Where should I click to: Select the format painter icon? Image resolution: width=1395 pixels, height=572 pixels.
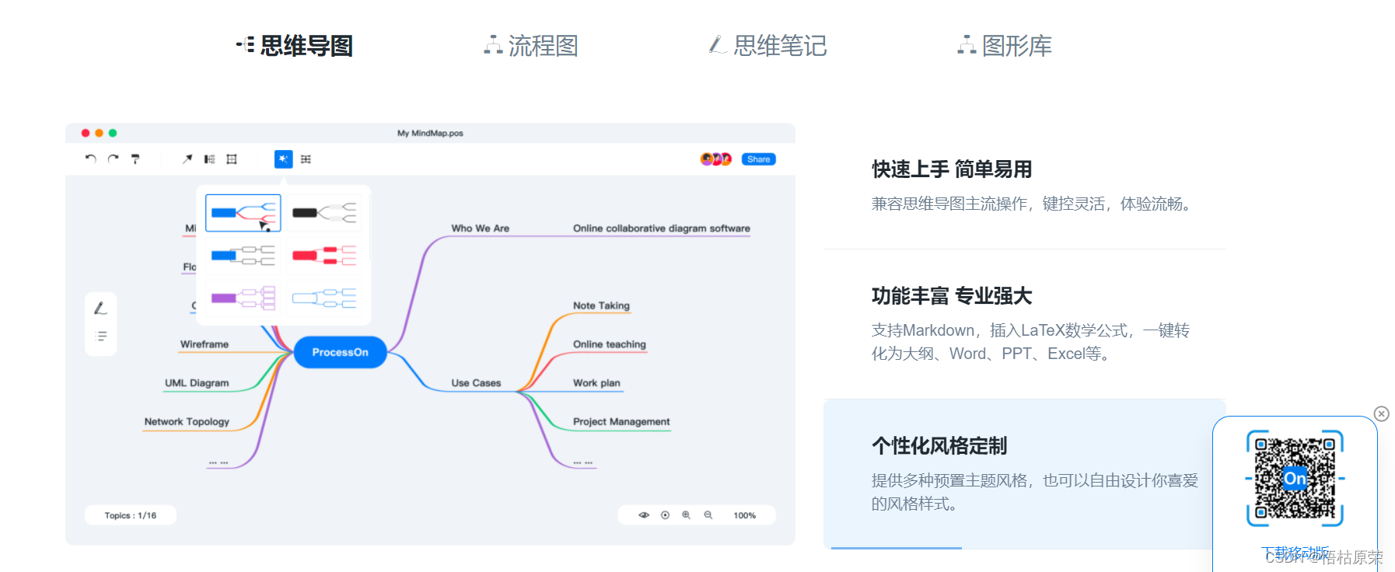135,159
